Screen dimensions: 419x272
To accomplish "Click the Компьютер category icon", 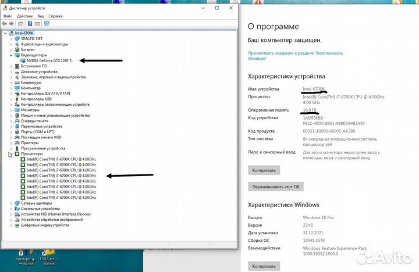I will coord(17,88).
